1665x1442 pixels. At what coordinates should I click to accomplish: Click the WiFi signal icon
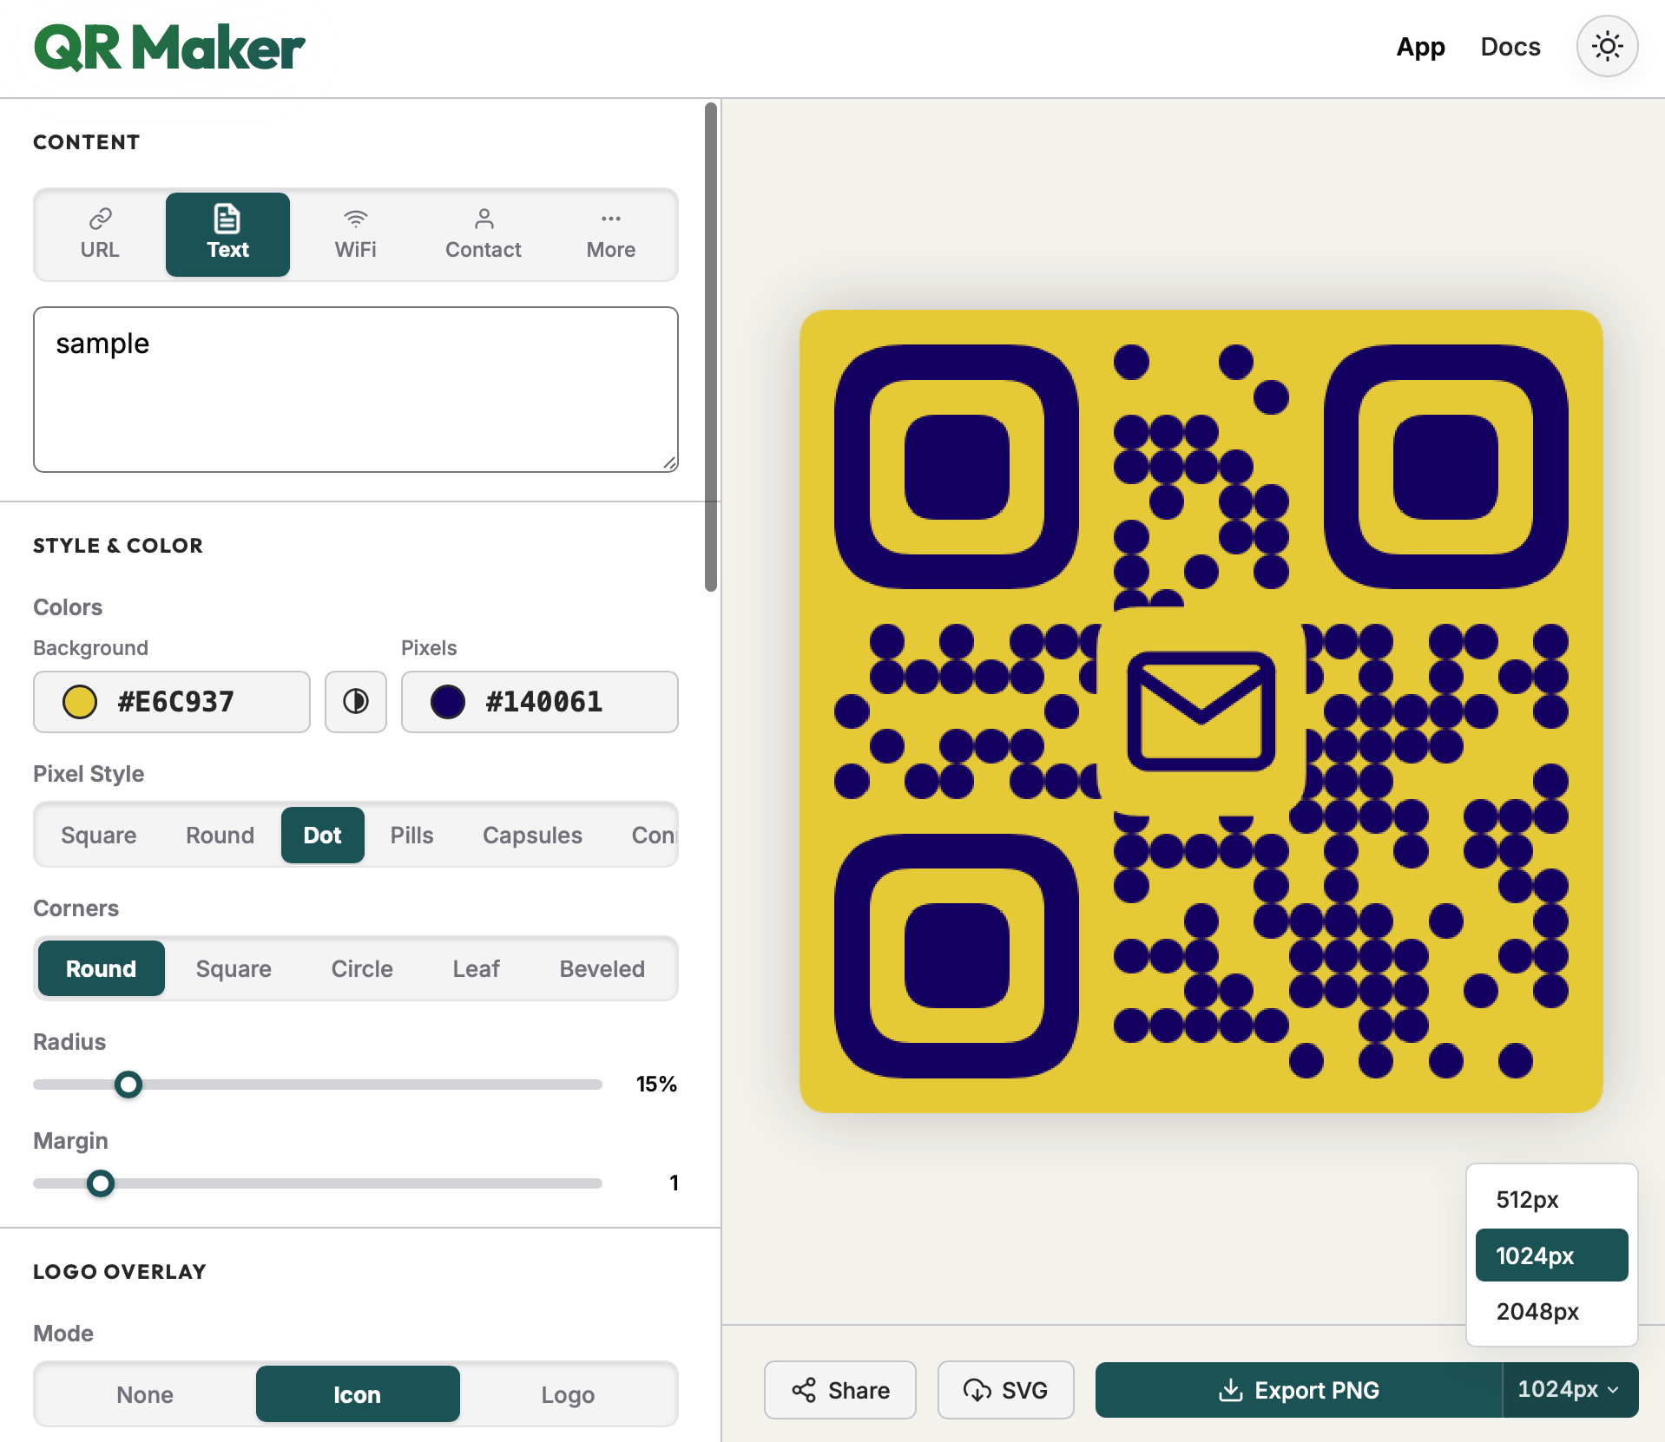pos(356,218)
